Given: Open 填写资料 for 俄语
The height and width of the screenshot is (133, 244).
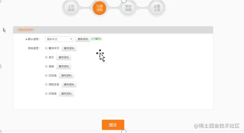Looking at the screenshot, I should pyautogui.click(x=64, y=66).
